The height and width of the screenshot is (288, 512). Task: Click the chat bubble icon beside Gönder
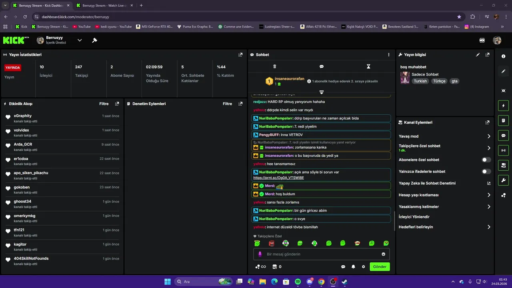click(x=343, y=267)
